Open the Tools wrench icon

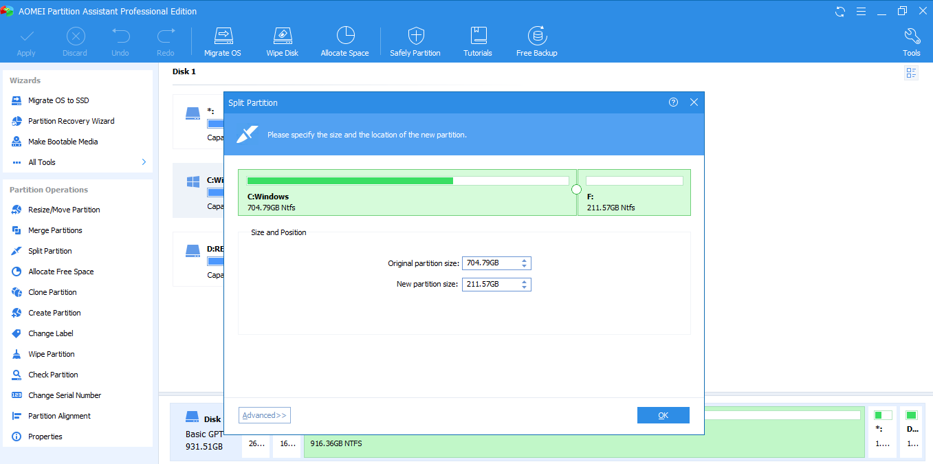click(911, 41)
